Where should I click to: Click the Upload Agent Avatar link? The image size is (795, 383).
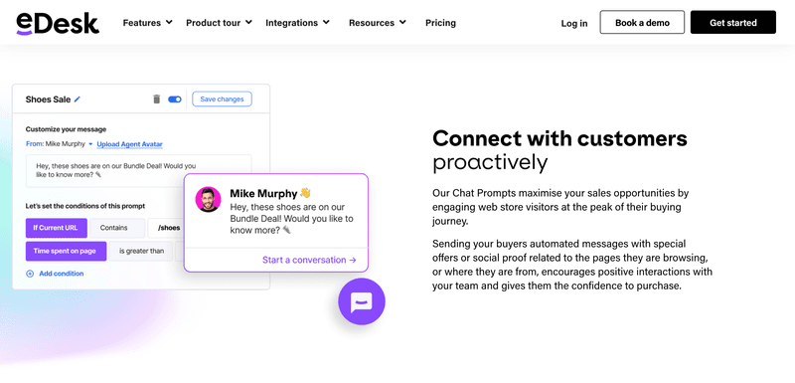pyautogui.click(x=130, y=144)
